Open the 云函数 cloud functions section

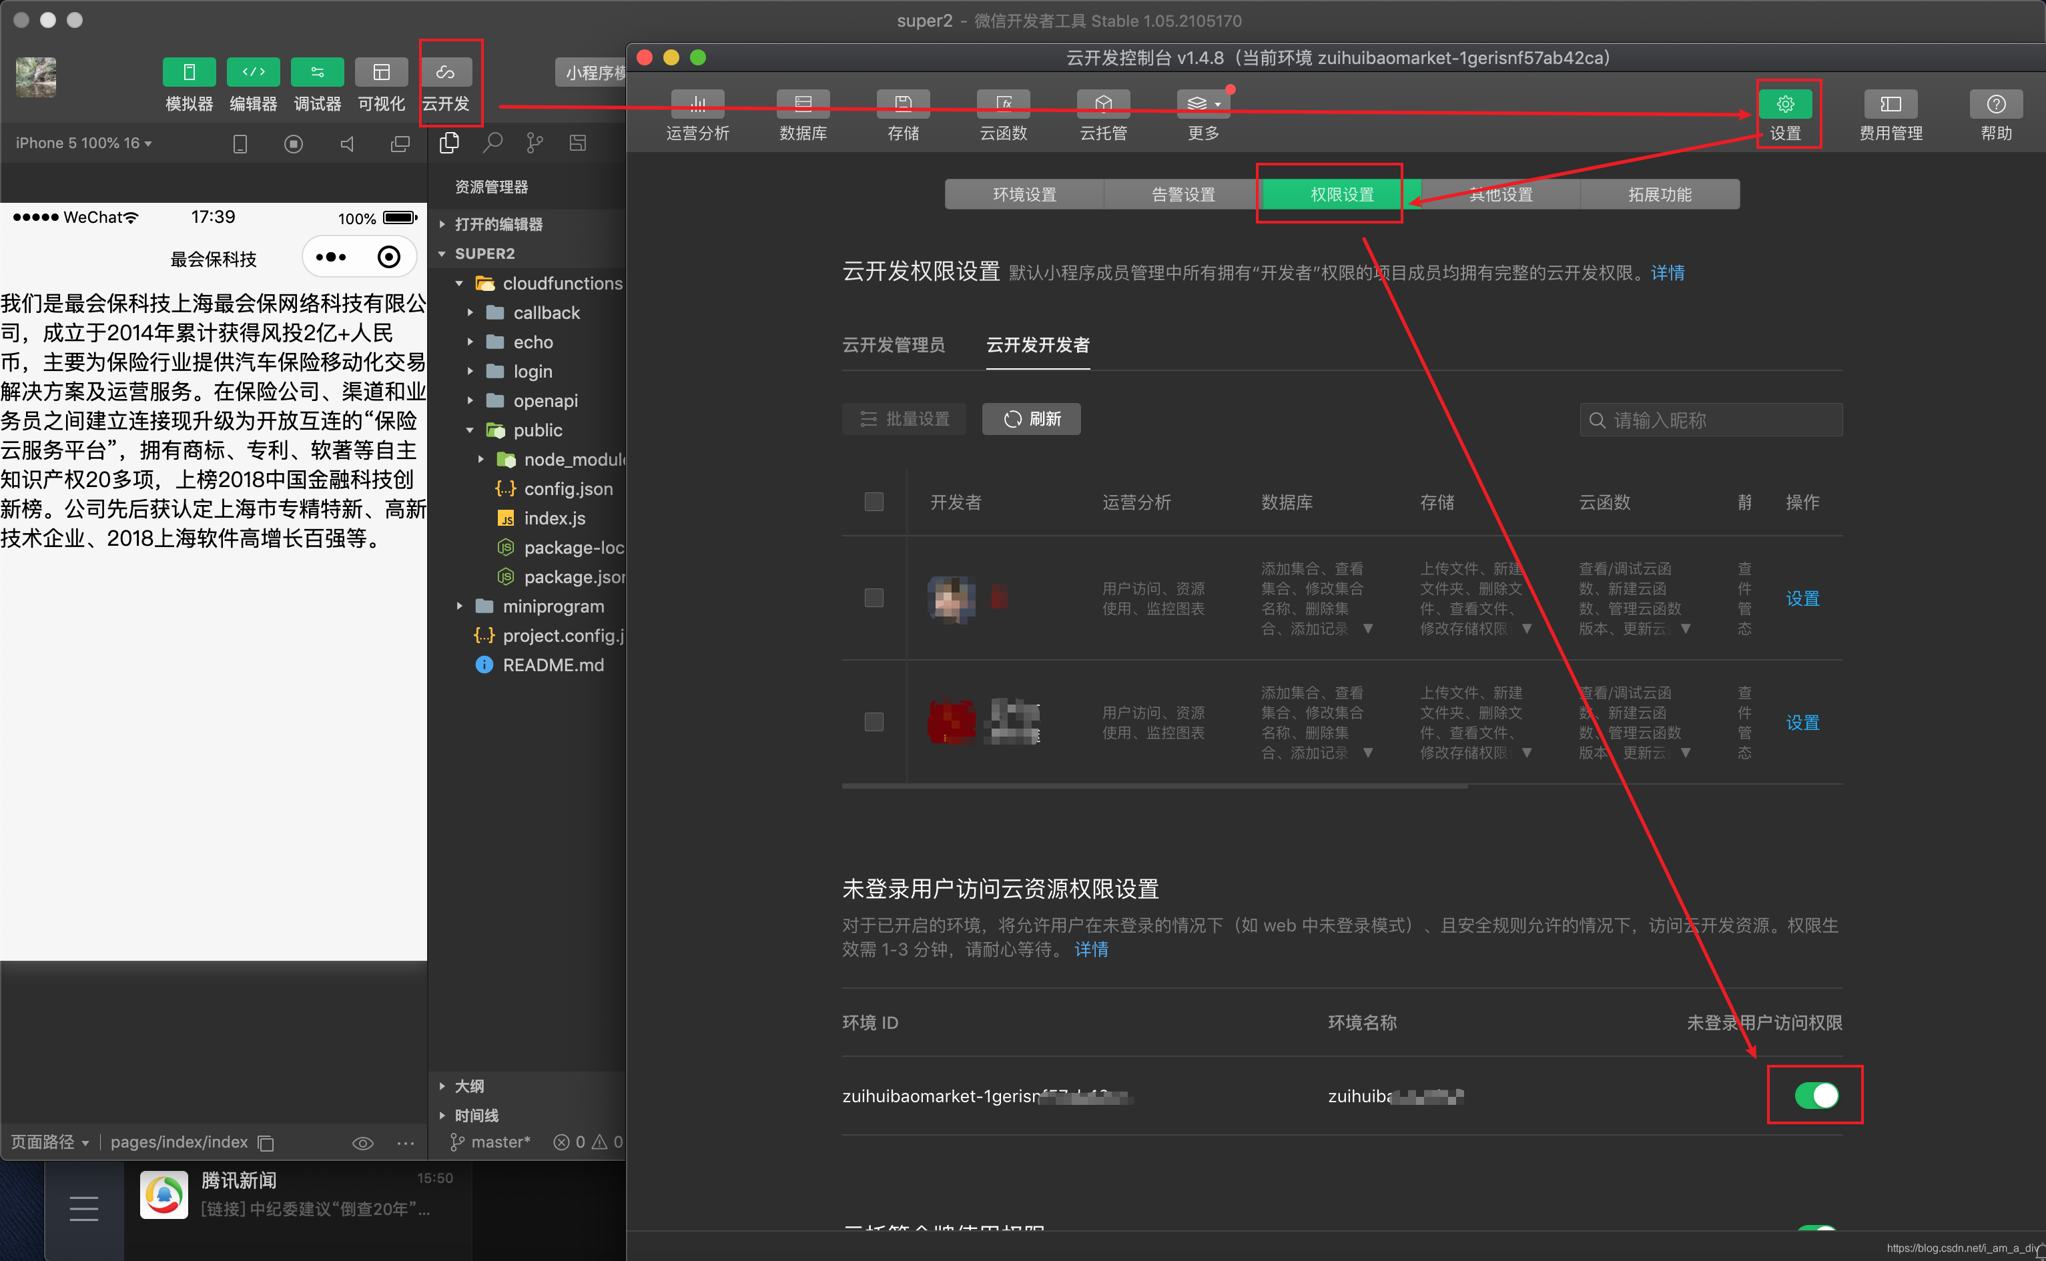coord(1002,104)
